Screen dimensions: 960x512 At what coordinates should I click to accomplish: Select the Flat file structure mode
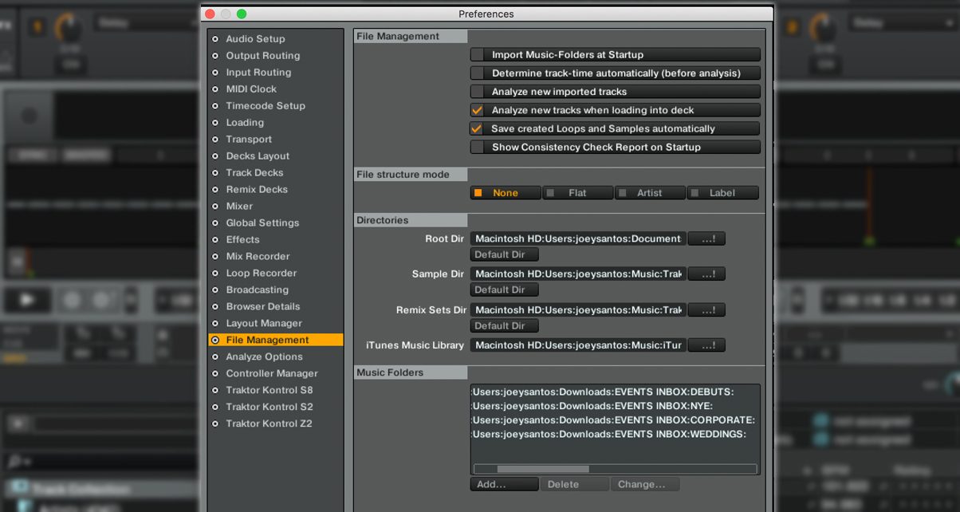pos(577,192)
